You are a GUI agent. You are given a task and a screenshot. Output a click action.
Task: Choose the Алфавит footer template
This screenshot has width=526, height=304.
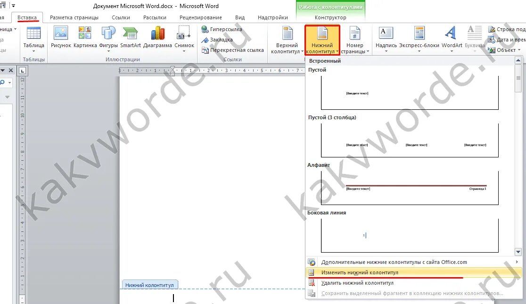coord(410,188)
